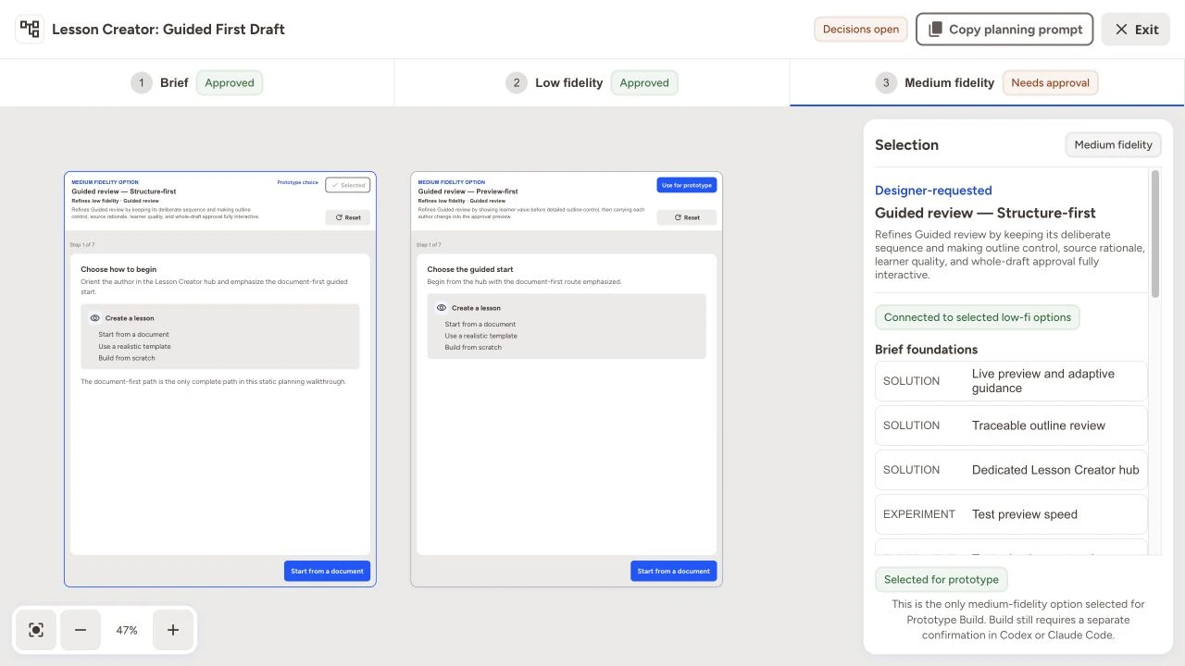Viewport: 1185px width, 666px height.
Task: Click eye icon in Structure-first card
Action: [x=94, y=318]
